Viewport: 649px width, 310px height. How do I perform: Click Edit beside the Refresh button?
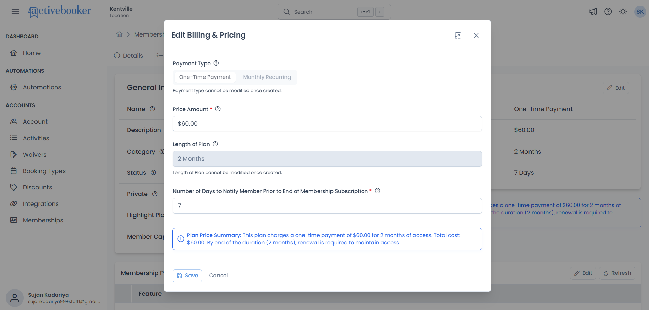583,273
